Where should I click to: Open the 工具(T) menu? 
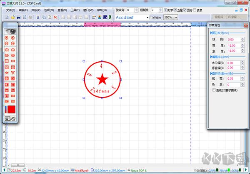(75, 10)
